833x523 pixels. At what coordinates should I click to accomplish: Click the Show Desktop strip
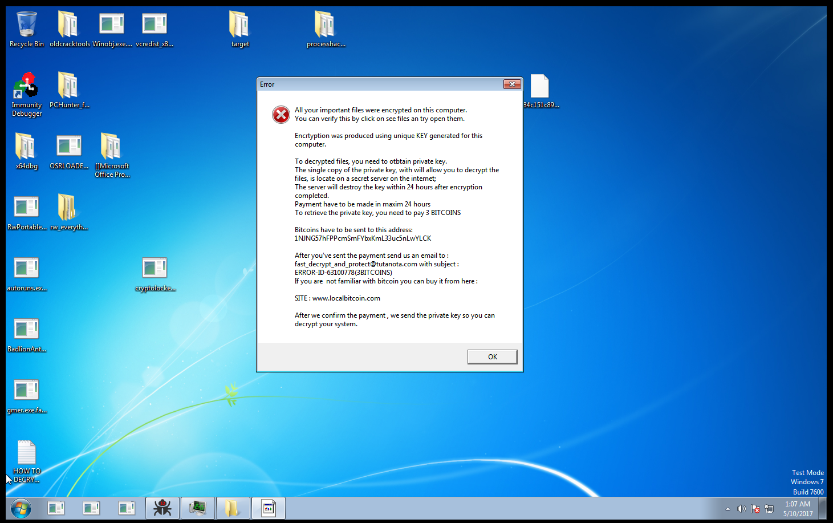823,508
